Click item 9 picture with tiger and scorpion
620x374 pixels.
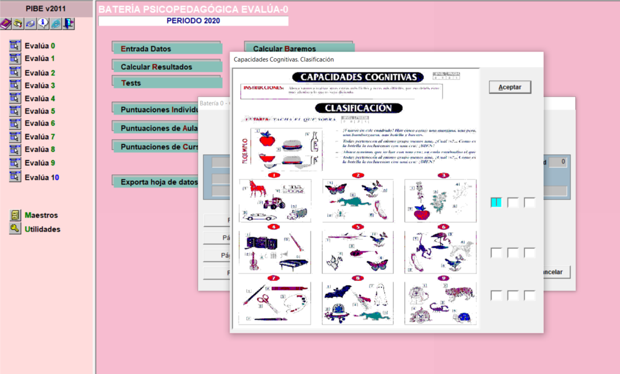[x=441, y=303]
